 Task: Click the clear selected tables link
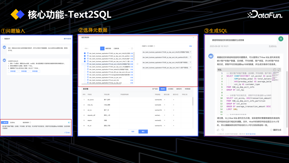(x=191, y=46)
